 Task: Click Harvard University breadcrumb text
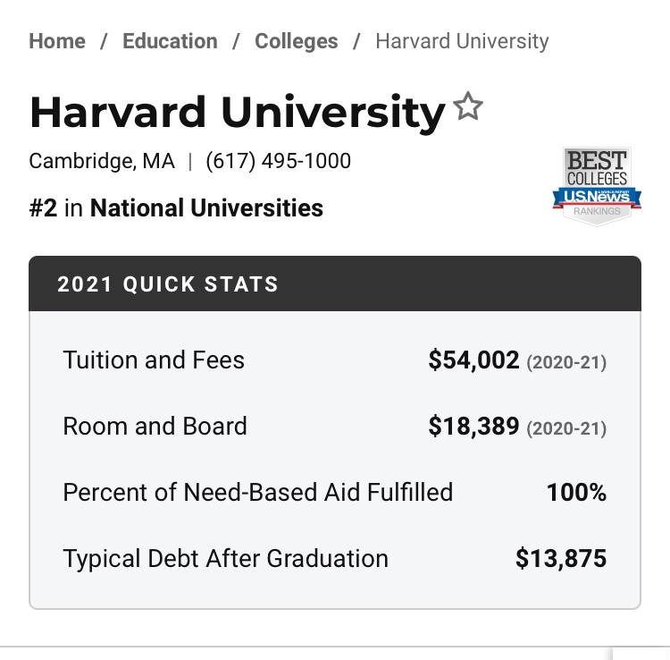[462, 41]
